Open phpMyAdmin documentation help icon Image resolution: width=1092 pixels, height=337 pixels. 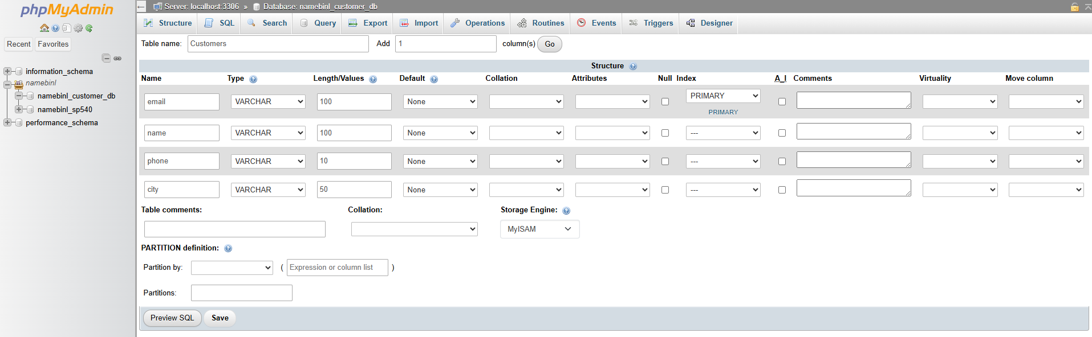(55, 28)
